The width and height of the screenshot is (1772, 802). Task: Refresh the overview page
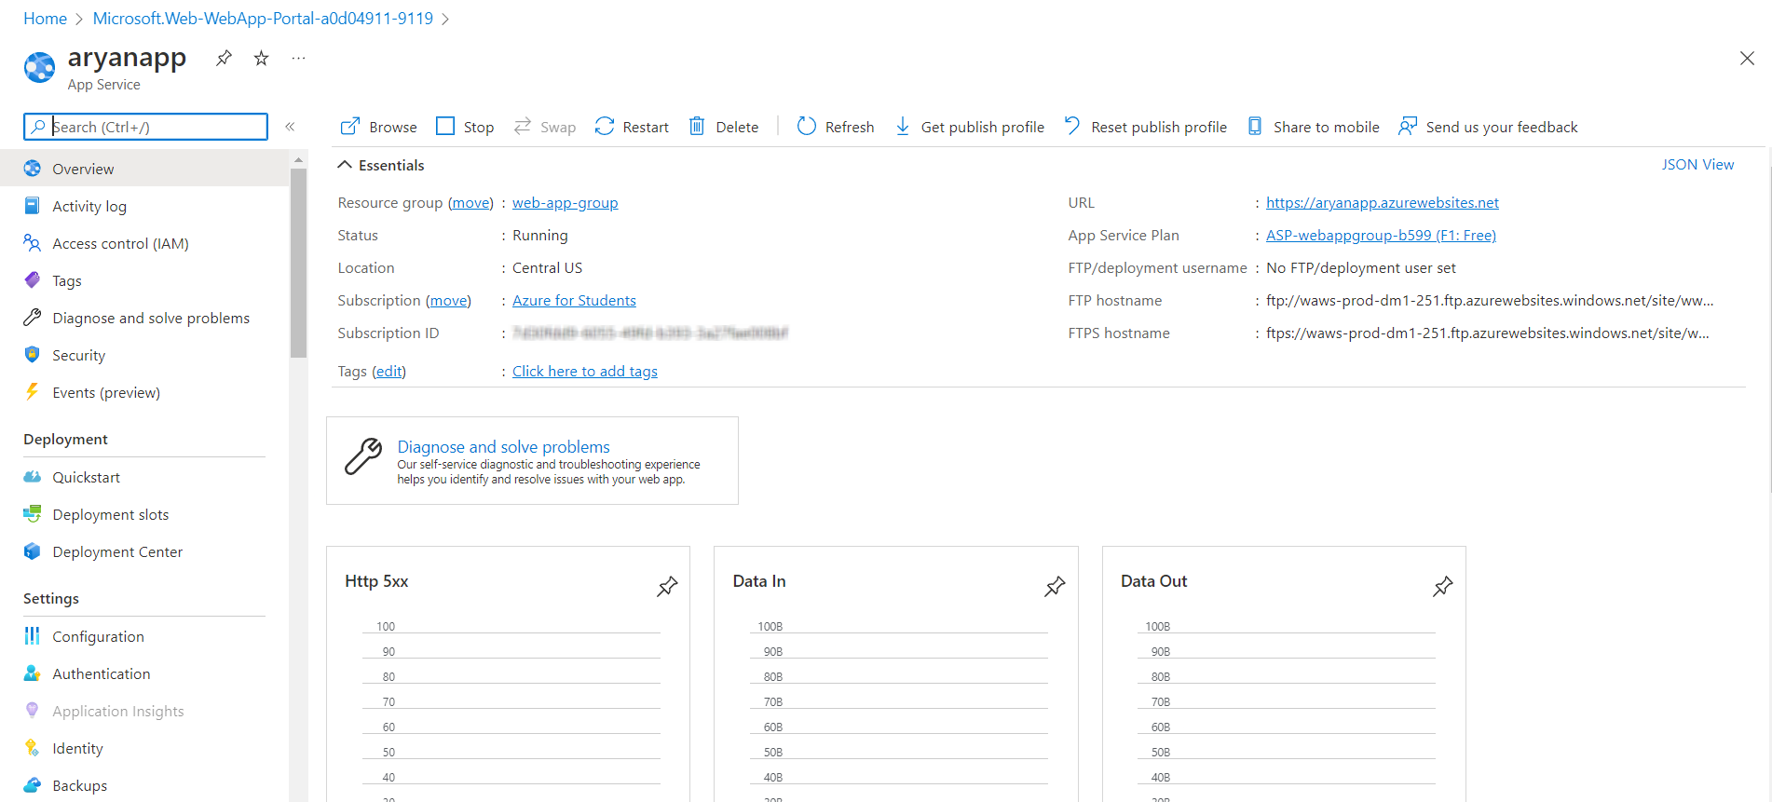coord(836,127)
